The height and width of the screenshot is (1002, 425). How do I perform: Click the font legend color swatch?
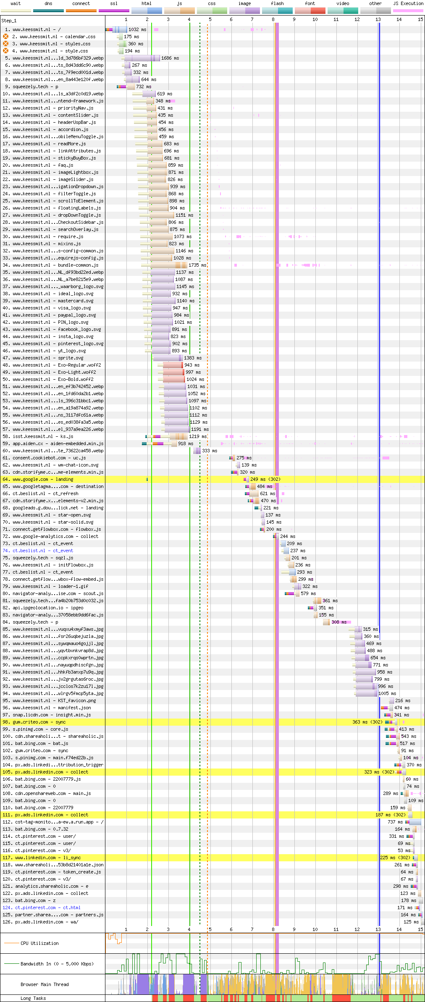point(310,10)
